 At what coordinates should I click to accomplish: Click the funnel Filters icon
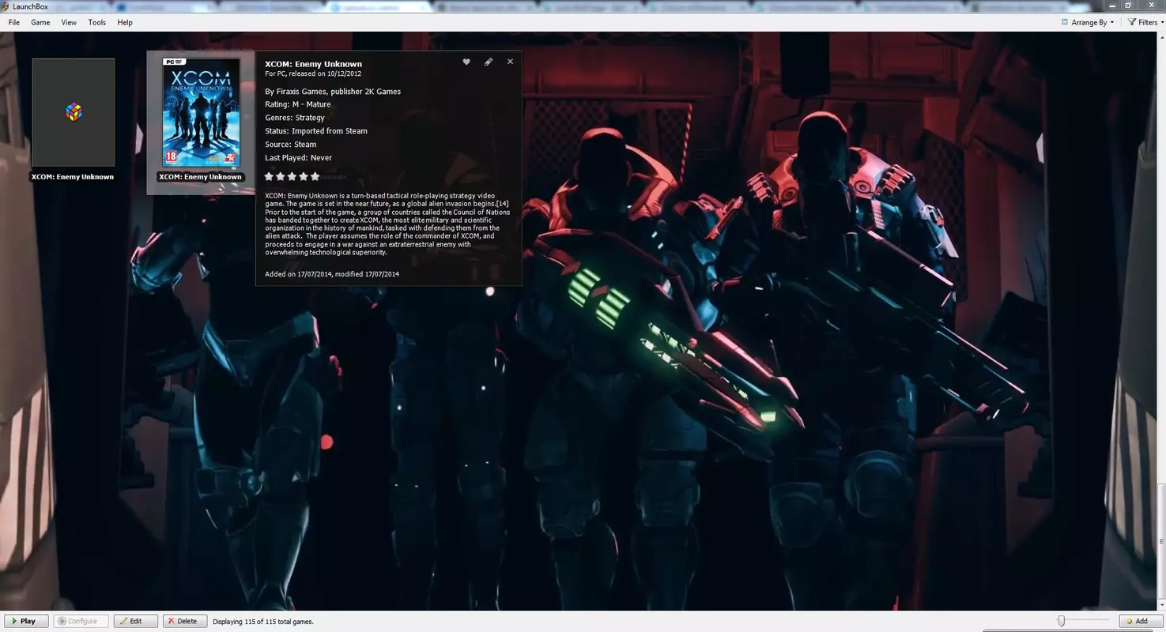pos(1132,22)
